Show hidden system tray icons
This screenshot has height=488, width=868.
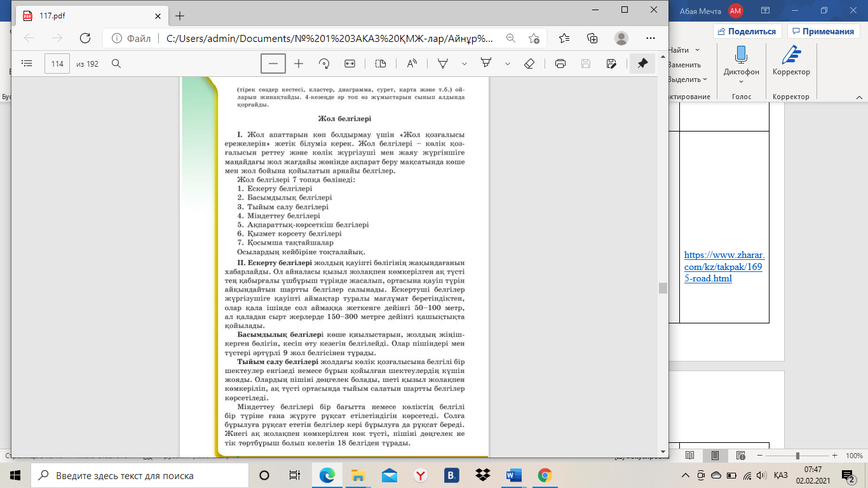(x=686, y=475)
